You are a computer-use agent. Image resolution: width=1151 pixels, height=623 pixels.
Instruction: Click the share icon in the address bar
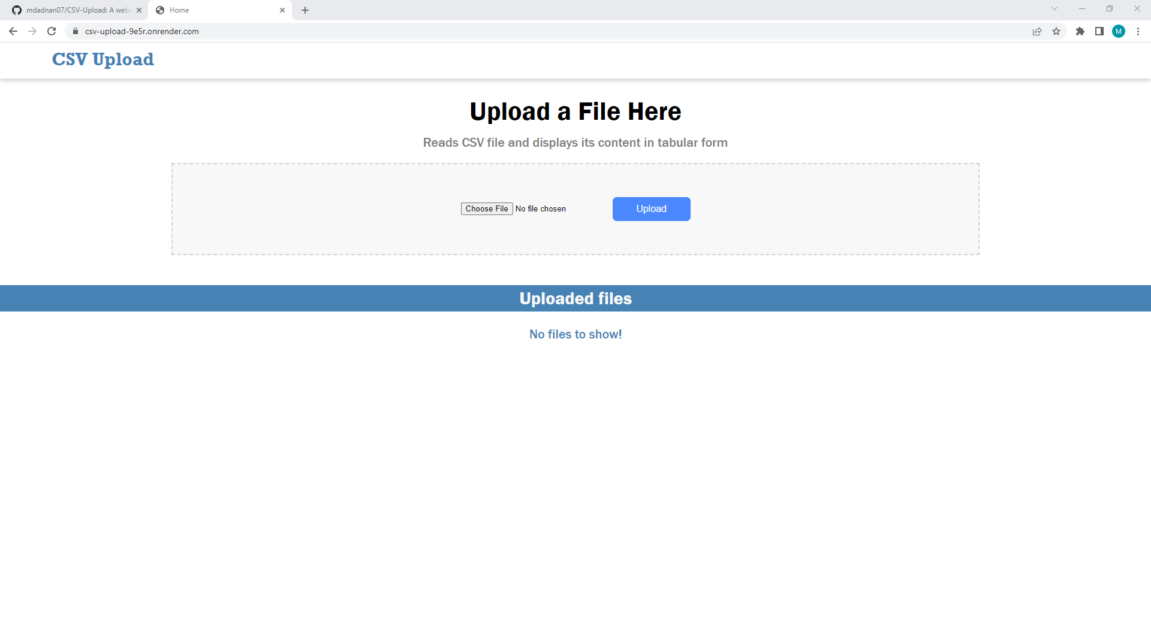(1037, 31)
